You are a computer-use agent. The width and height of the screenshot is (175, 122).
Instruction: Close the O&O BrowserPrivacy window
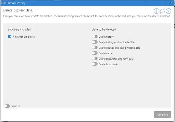pyautogui.click(x=171, y=3)
